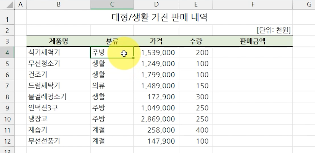The width and height of the screenshot is (315, 153).
Task: Click the quantity cell 400
Action: (x=196, y=130)
